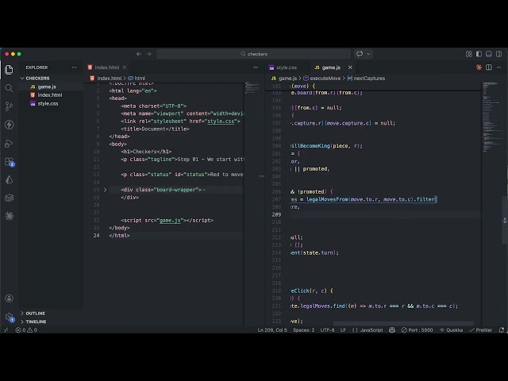Follow the game.js link in script src
The height and width of the screenshot is (381, 508).
(170, 221)
